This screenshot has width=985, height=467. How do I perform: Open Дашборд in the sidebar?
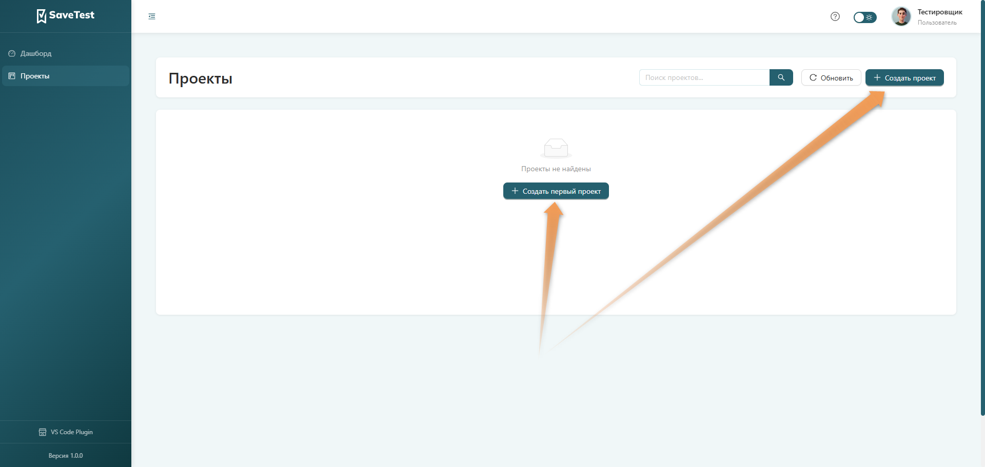(36, 53)
